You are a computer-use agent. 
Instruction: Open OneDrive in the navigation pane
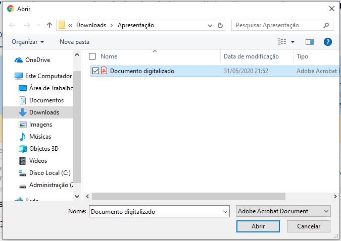click(x=37, y=60)
